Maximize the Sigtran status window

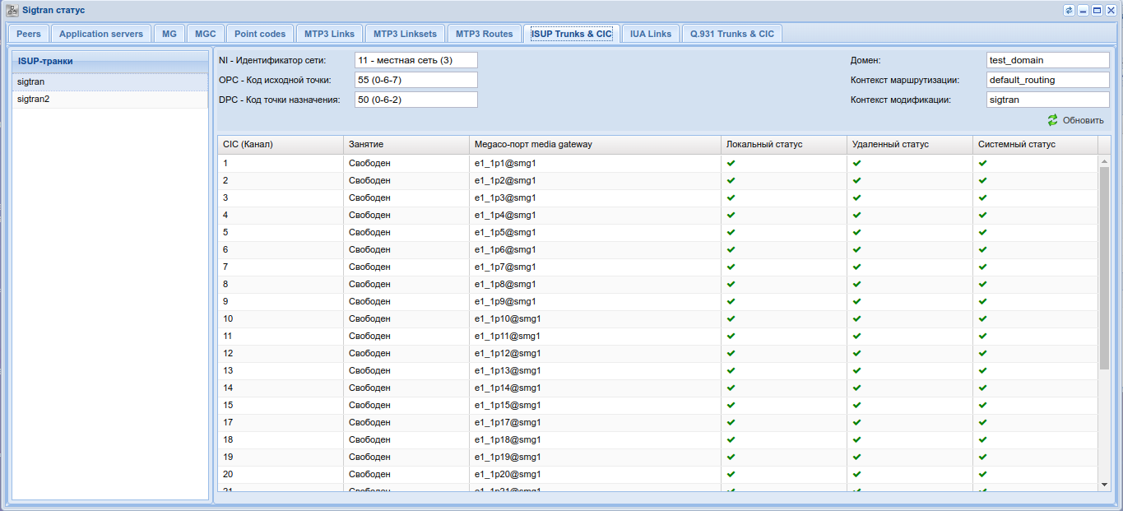click(1097, 11)
